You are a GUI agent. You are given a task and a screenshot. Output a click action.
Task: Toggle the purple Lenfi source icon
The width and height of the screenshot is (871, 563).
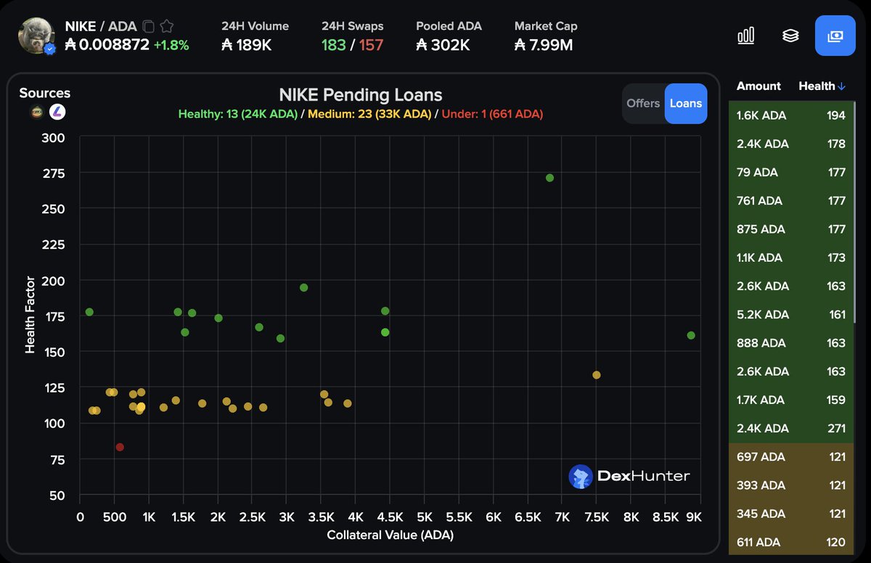pyautogui.click(x=57, y=112)
